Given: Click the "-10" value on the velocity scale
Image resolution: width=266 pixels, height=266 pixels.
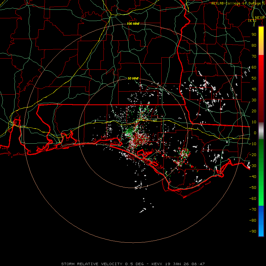Looking at the screenshot, I should 253,144.
